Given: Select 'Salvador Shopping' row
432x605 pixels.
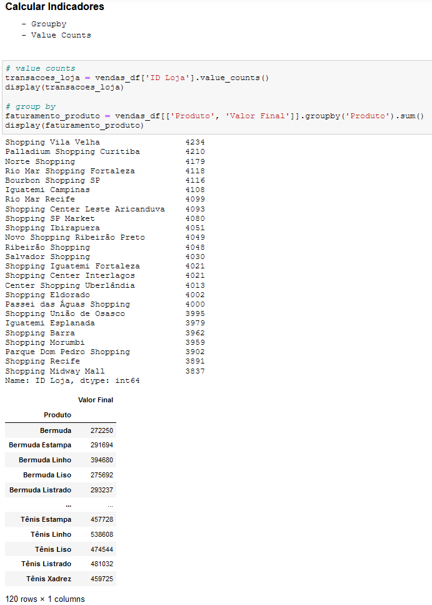Looking at the screenshot, I should click(x=105, y=257).
